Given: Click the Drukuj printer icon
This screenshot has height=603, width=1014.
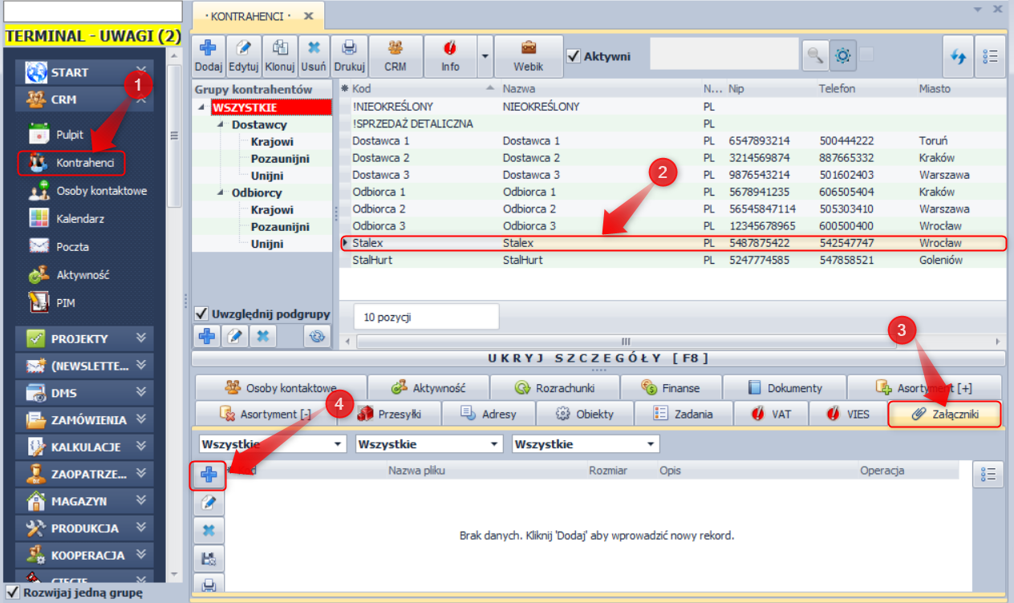Looking at the screenshot, I should tap(349, 56).
